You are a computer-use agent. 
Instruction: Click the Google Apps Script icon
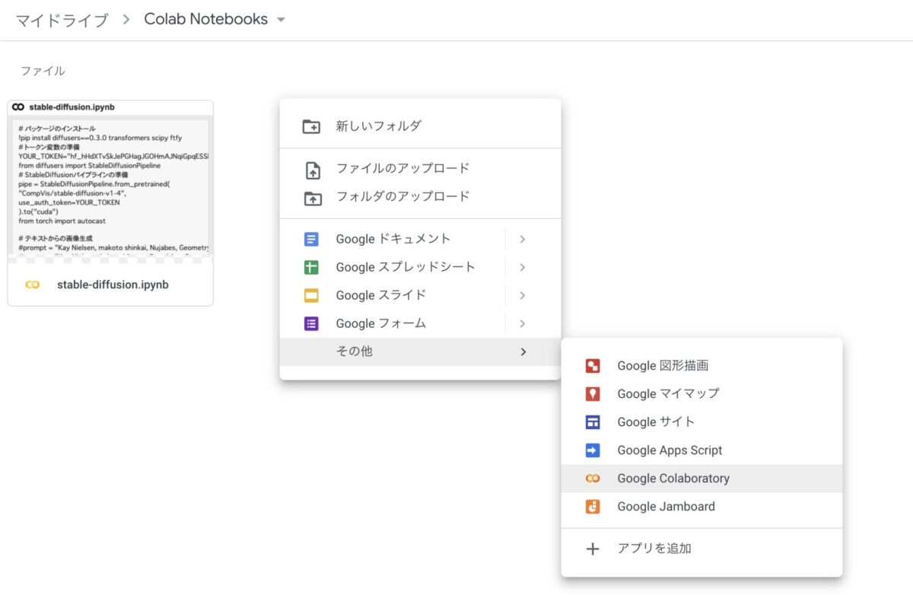coord(593,450)
